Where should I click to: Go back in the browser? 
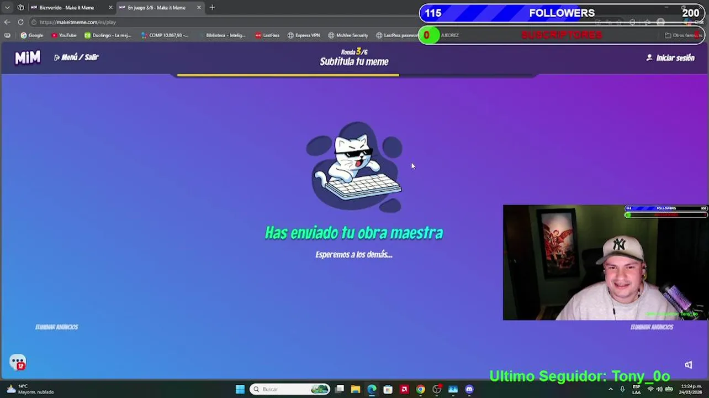click(x=7, y=22)
